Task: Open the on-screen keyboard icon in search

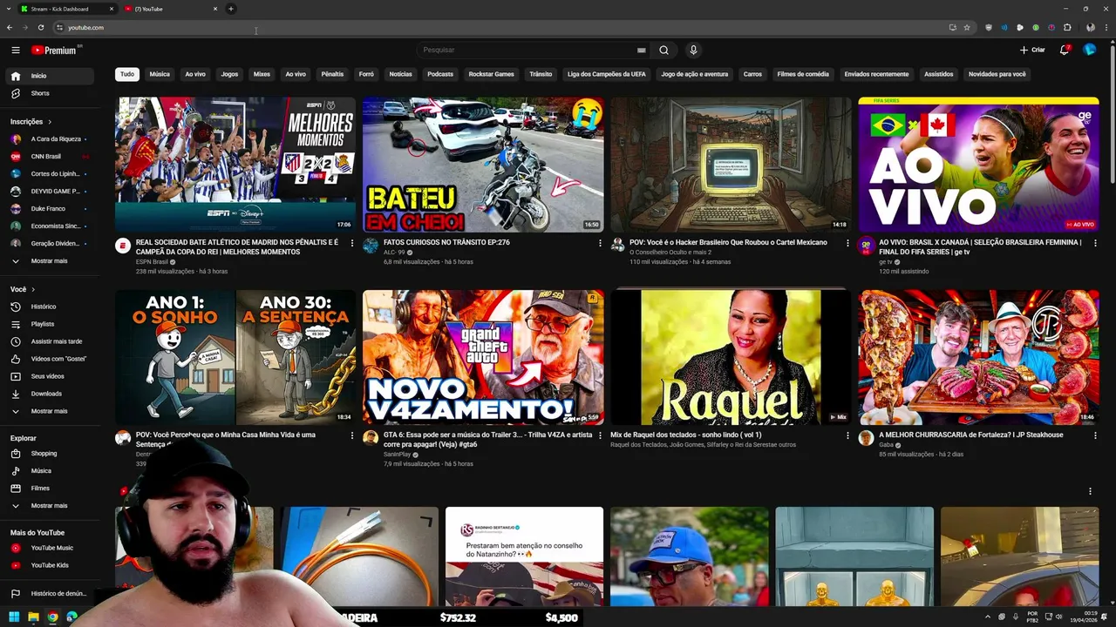Action: [x=641, y=50]
